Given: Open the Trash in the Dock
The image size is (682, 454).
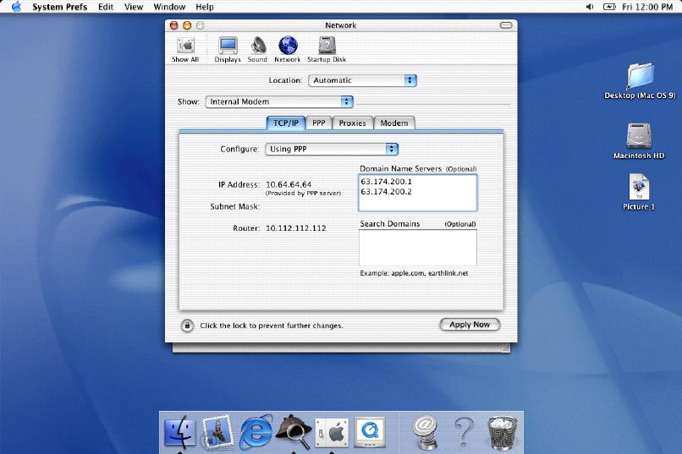Looking at the screenshot, I should [x=503, y=432].
